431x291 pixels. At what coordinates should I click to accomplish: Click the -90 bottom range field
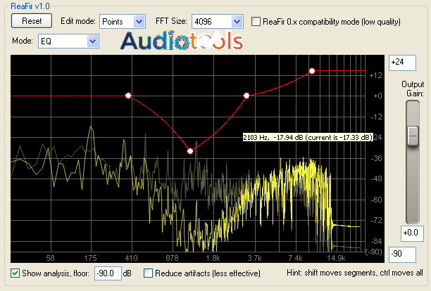click(402, 254)
